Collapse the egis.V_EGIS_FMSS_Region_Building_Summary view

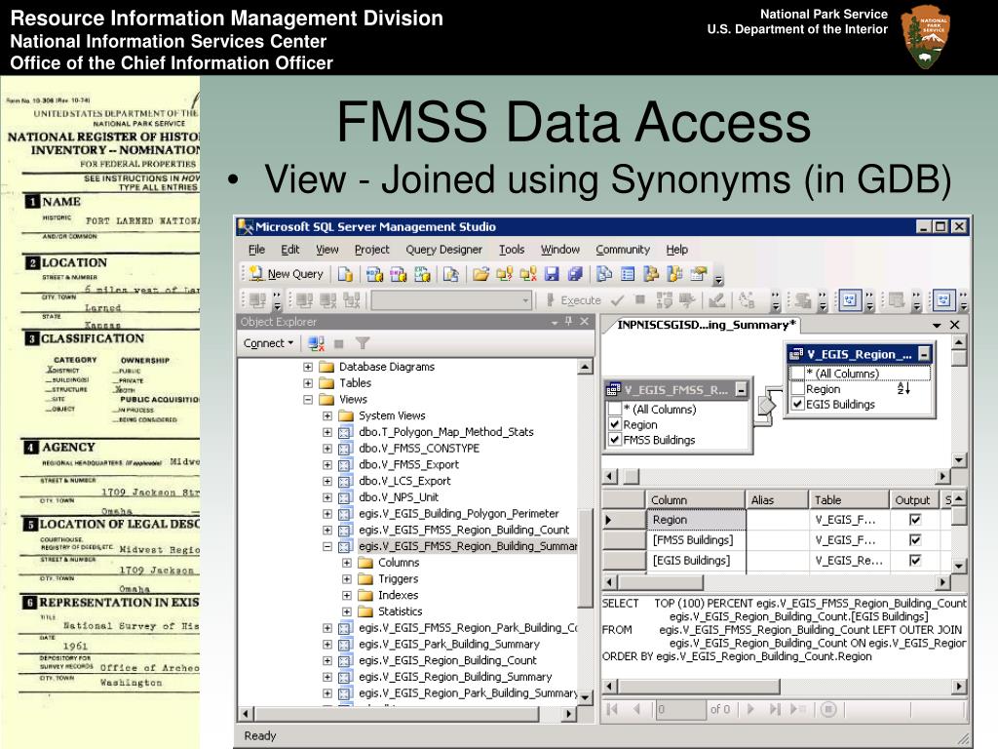coord(327,546)
